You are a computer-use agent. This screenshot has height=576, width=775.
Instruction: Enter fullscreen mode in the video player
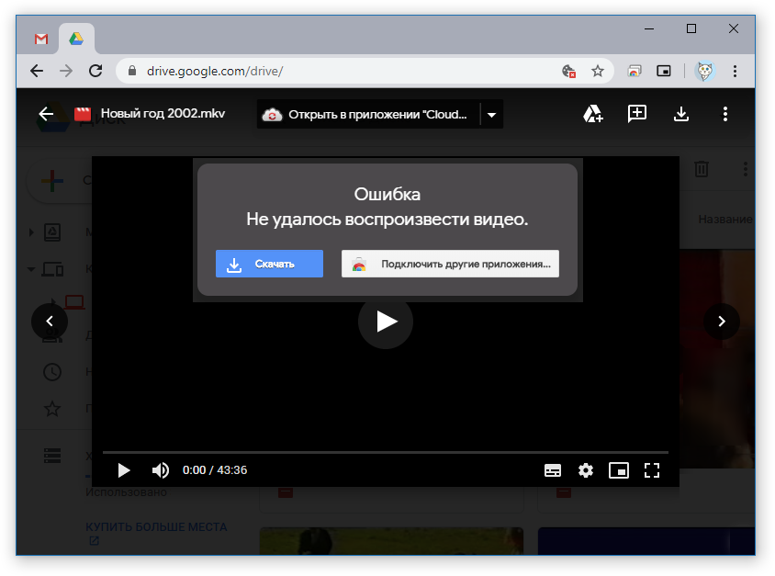(652, 469)
